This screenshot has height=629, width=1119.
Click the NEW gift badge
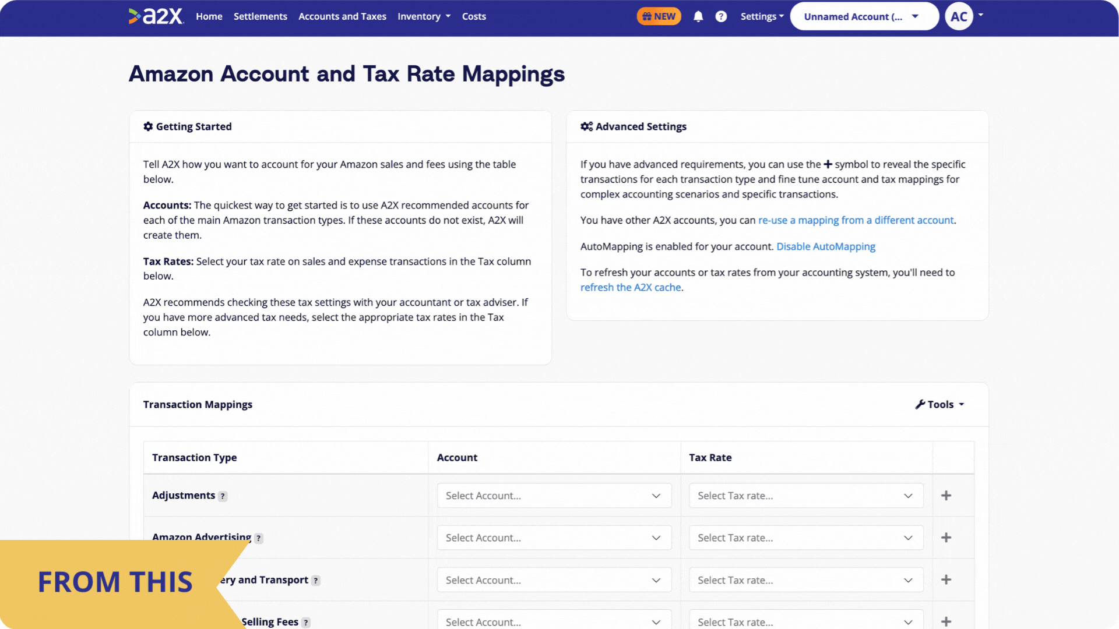(659, 16)
